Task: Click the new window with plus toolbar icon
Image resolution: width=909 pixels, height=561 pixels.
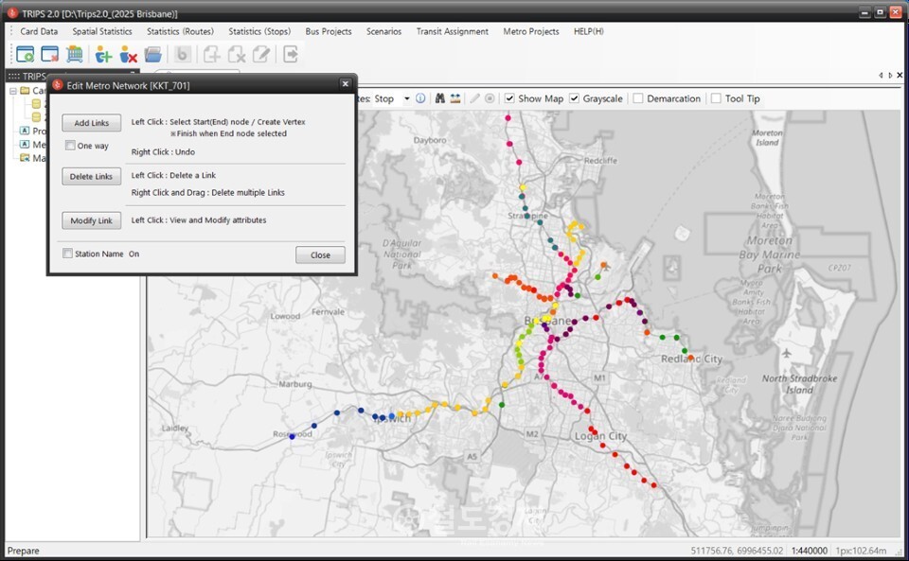Action: tap(25, 55)
